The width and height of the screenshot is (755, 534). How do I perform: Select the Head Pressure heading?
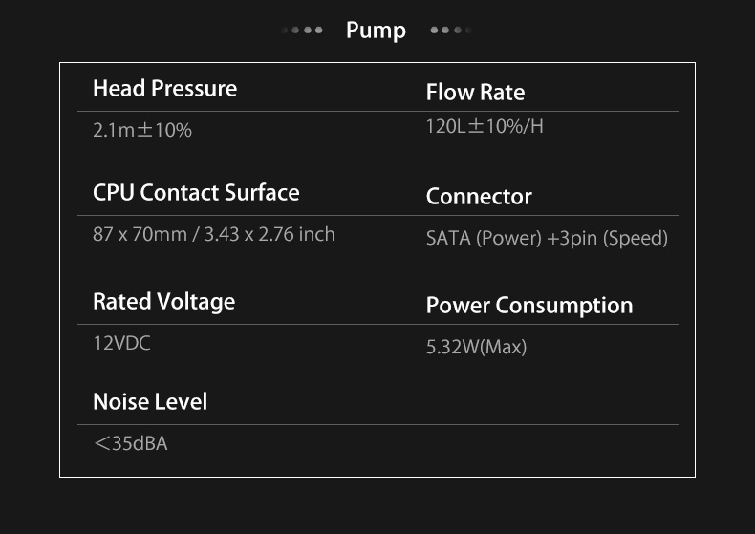[164, 89]
